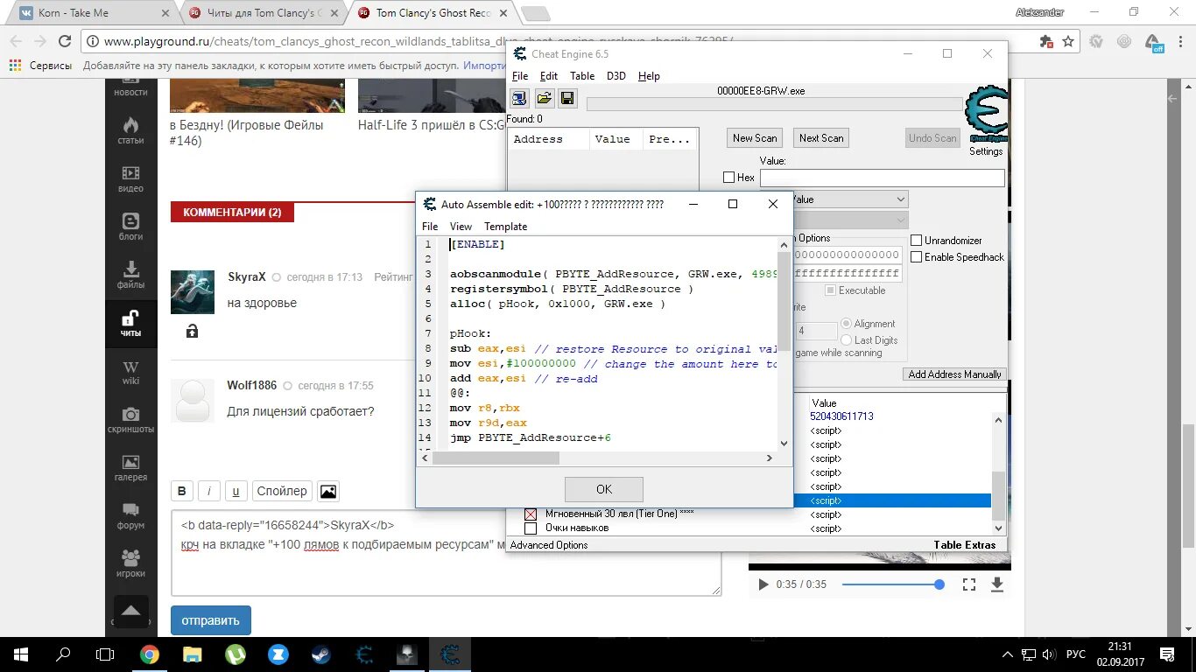Switch to Korn - Take Me browser tab

pyautogui.click(x=89, y=13)
